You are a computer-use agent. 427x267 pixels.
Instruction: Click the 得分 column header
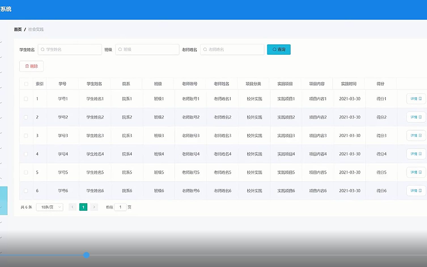(381, 84)
